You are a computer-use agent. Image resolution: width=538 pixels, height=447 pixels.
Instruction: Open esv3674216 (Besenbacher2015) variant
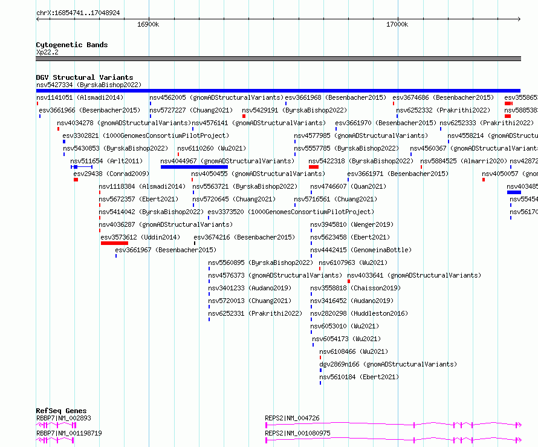pos(244,237)
